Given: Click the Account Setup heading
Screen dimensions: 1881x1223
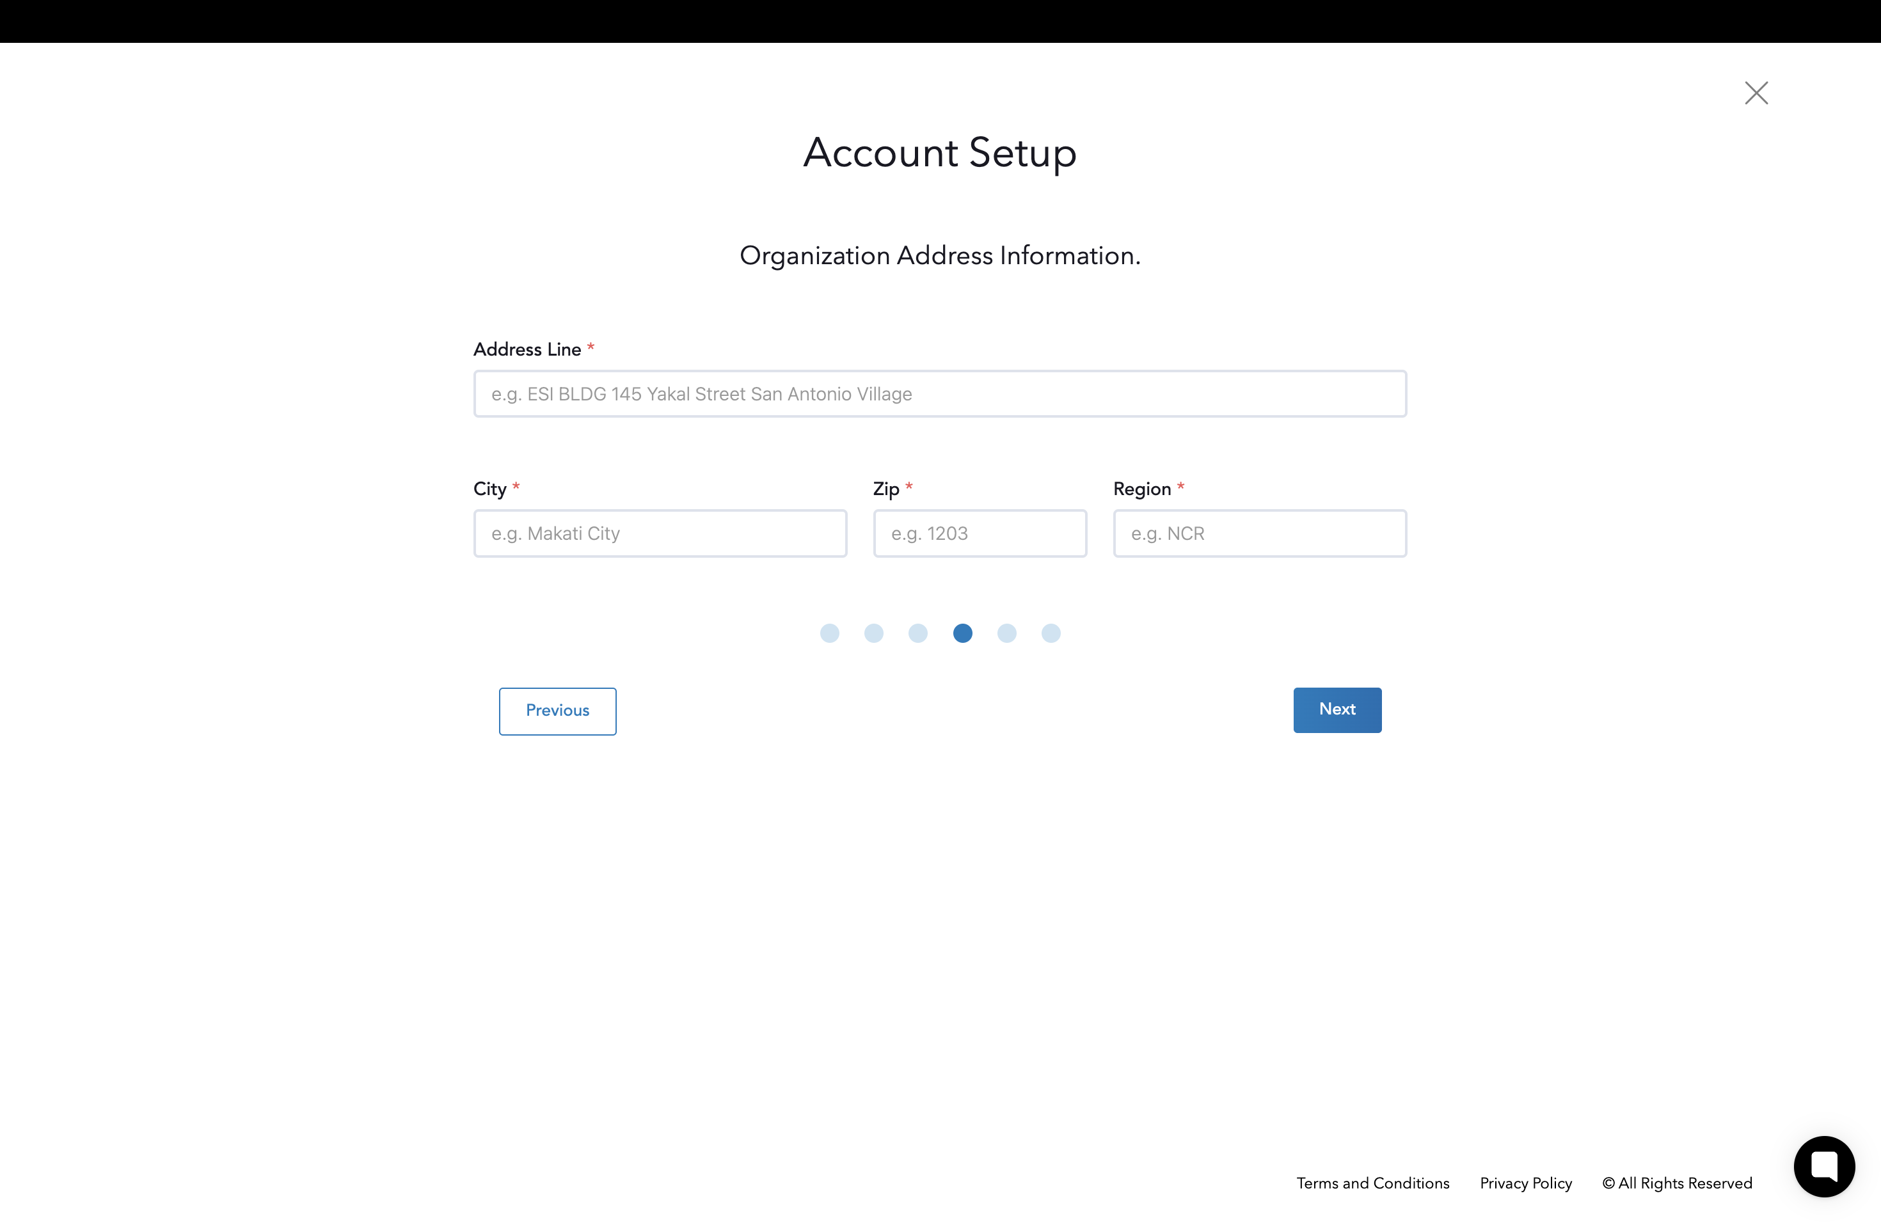Looking at the screenshot, I should pyautogui.click(x=940, y=152).
